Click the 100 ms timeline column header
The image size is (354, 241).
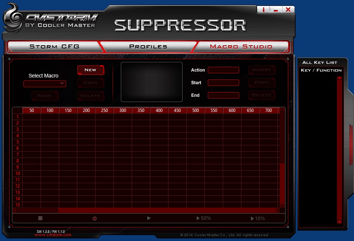50,110
